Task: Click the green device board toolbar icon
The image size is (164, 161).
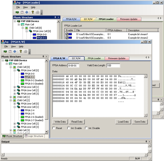Action: point(5,51)
